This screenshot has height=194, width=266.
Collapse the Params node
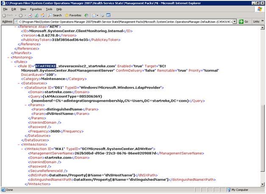(x=25, y=105)
